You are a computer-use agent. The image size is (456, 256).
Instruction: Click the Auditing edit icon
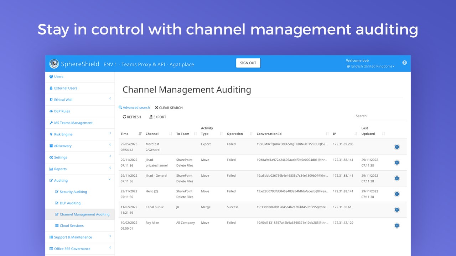51,180
